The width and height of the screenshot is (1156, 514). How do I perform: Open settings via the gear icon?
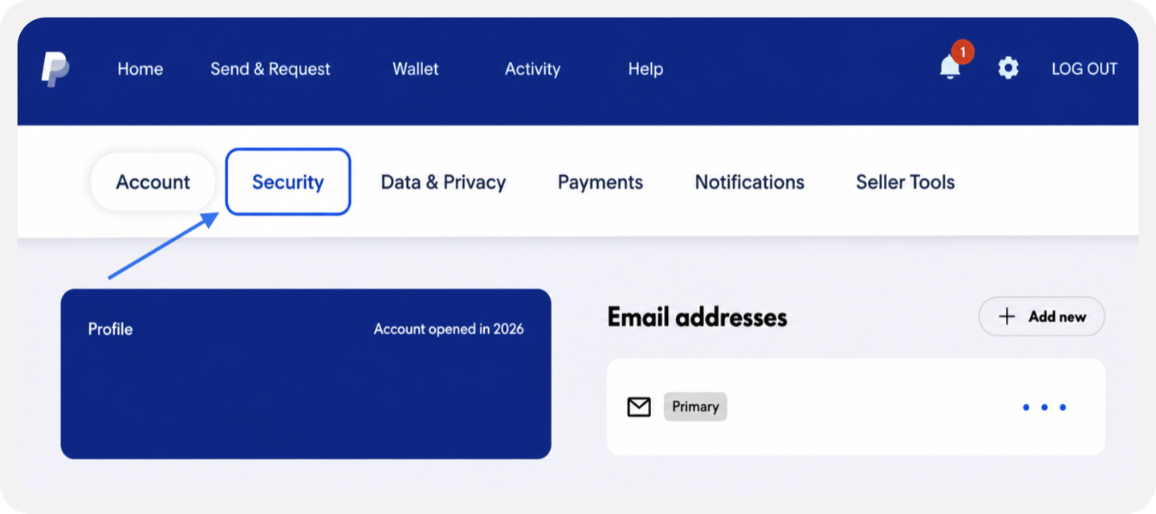pyautogui.click(x=1008, y=68)
